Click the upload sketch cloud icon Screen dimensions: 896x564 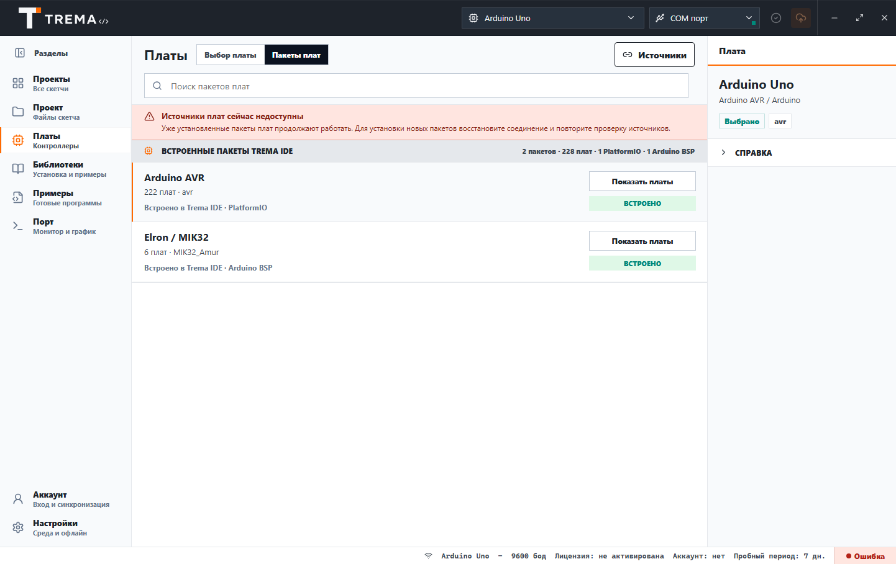coord(801,18)
